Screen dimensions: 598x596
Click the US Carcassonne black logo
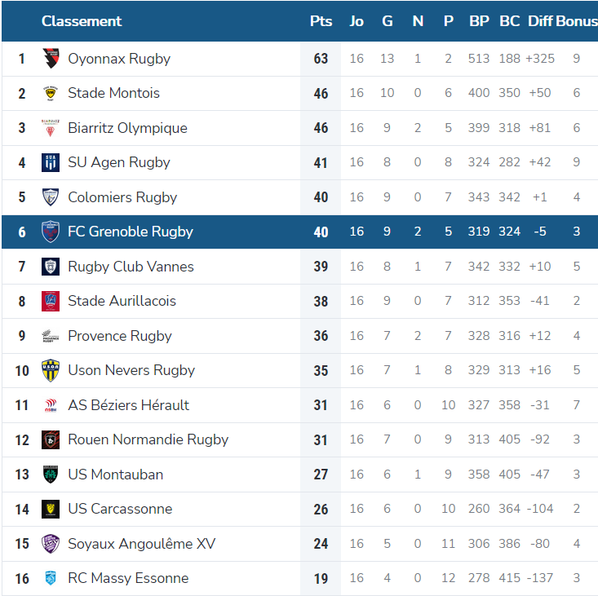pyautogui.click(x=51, y=509)
